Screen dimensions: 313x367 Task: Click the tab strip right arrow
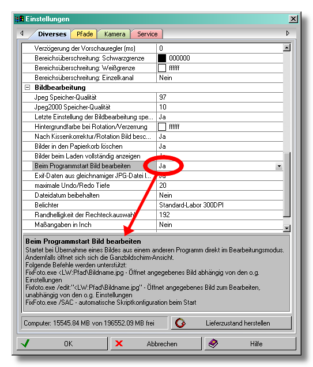[x=288, y=33]
